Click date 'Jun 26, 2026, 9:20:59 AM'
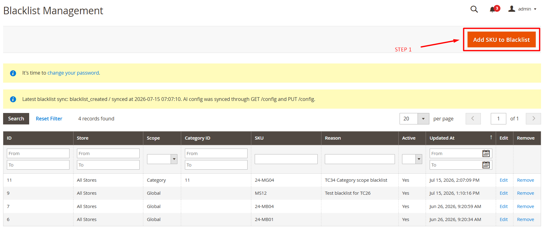The height and width of the screenshot is (230, 546). tap(455, 206)
